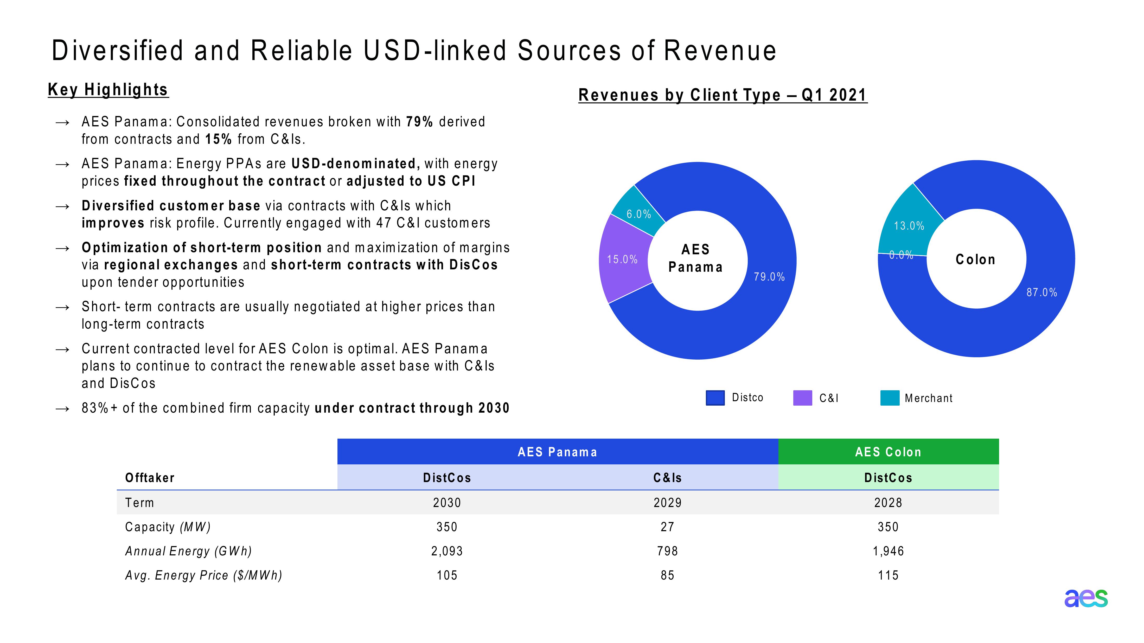
Task: Click bullet 'AES Panama: Consolidated revenues broken with 79%'
Action: tap(283, 130)
